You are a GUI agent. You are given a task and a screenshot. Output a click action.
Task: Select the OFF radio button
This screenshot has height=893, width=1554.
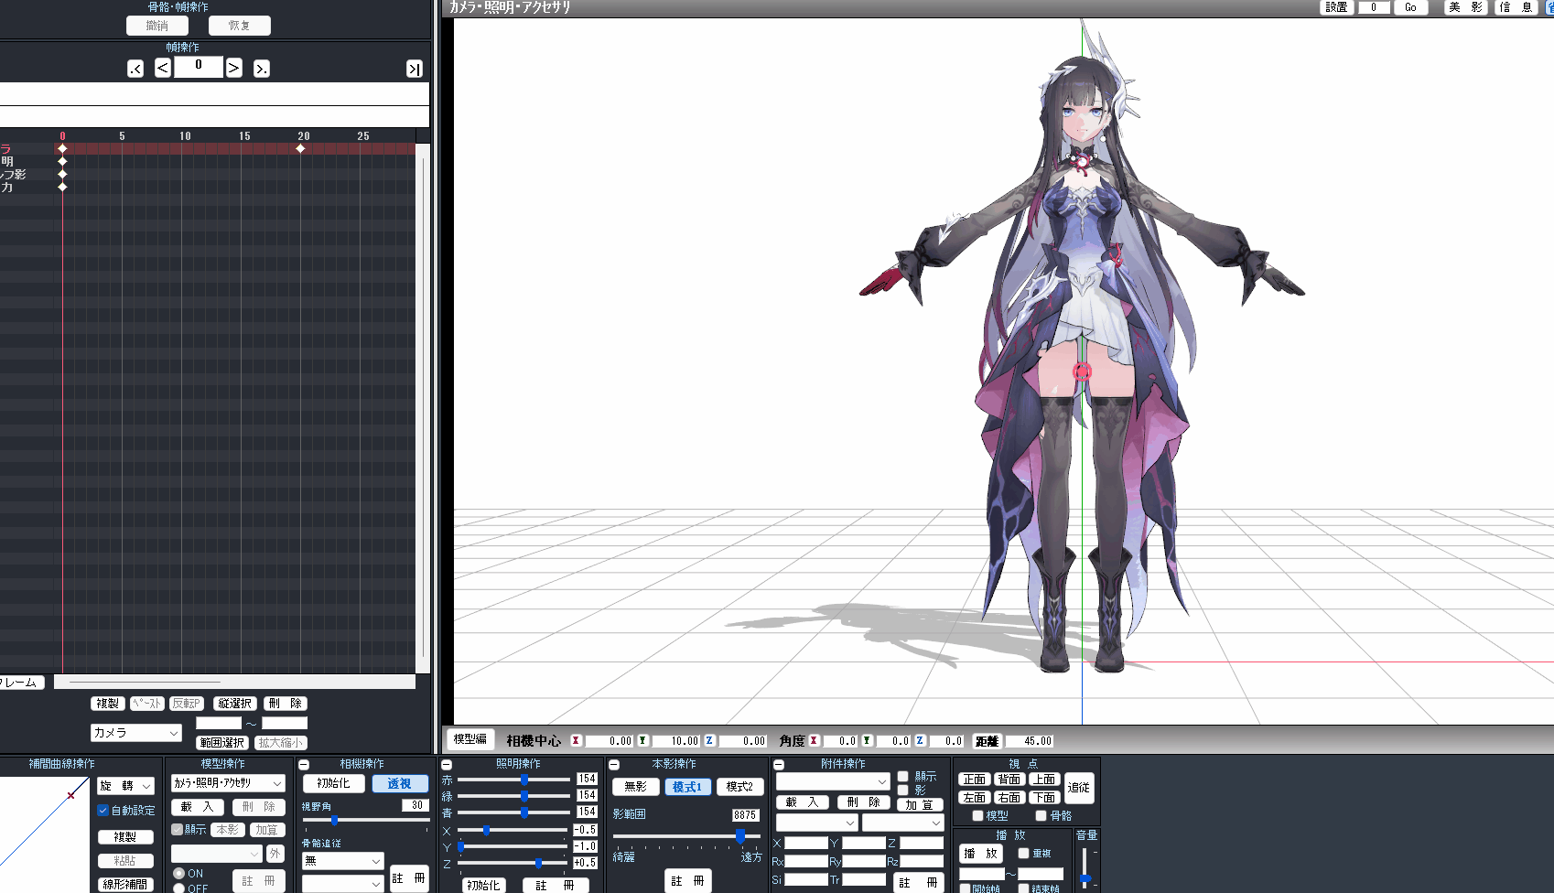tap(179, 888)
